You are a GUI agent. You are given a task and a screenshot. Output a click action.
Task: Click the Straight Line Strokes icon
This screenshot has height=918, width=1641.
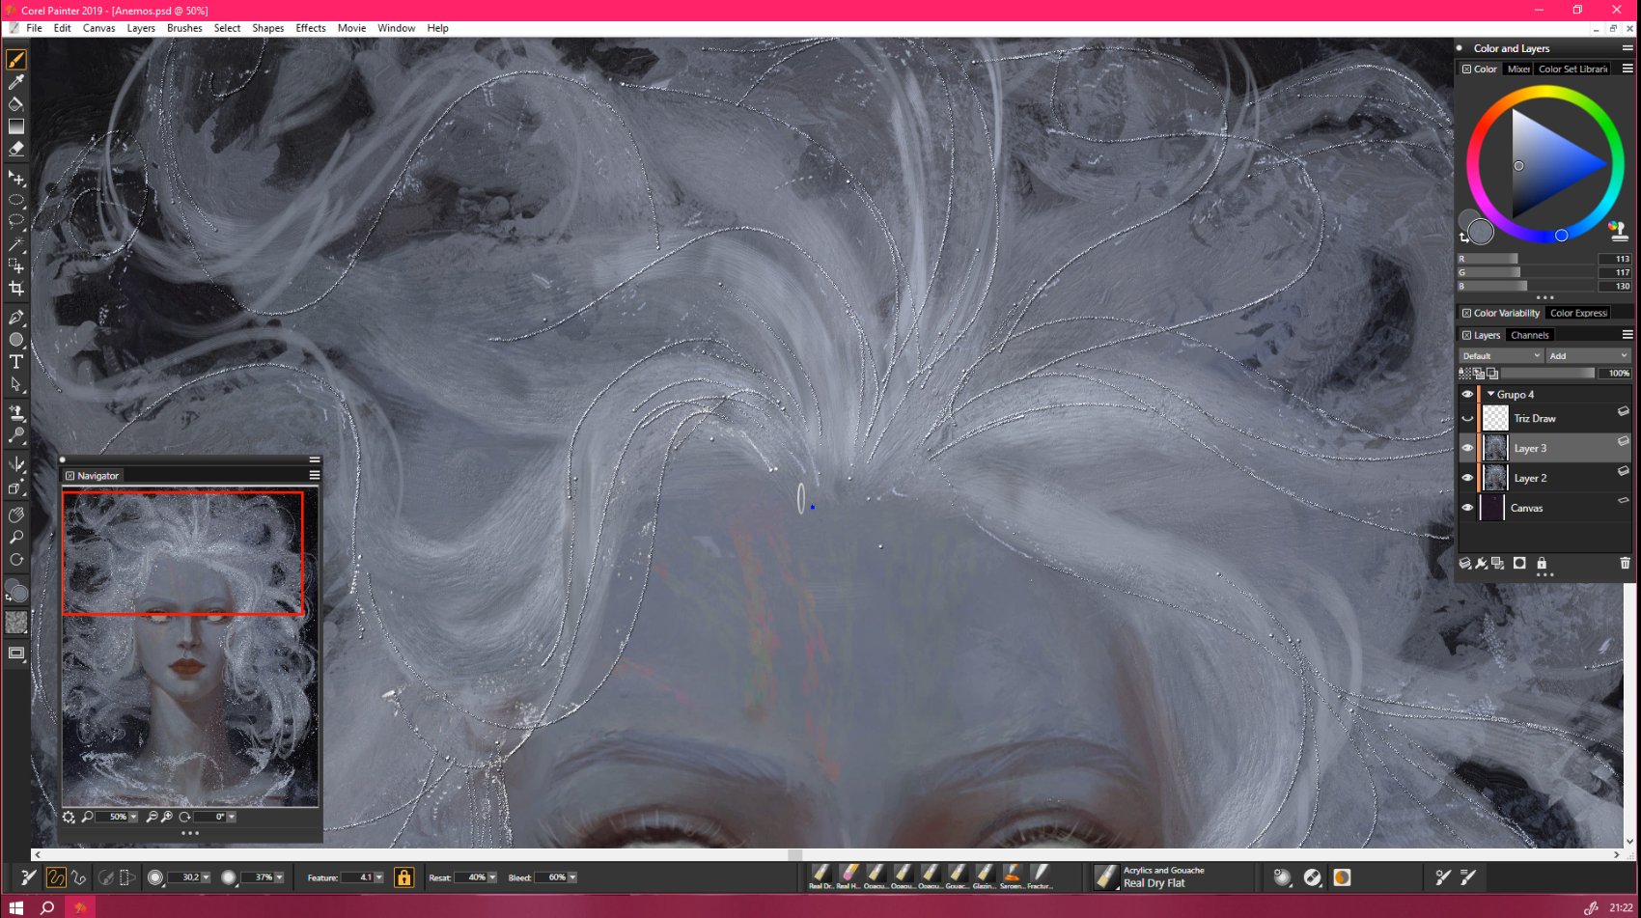click(79, 877)
